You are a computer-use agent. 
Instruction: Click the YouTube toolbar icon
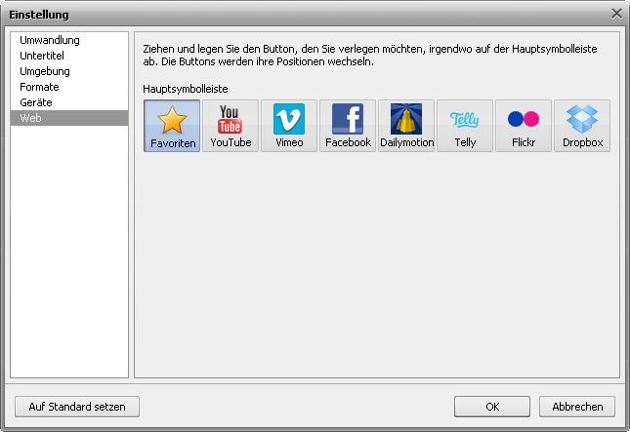point(231,126)
